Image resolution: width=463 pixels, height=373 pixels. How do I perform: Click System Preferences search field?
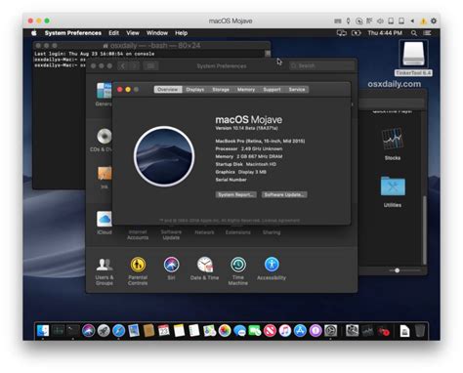coord(321,65)
